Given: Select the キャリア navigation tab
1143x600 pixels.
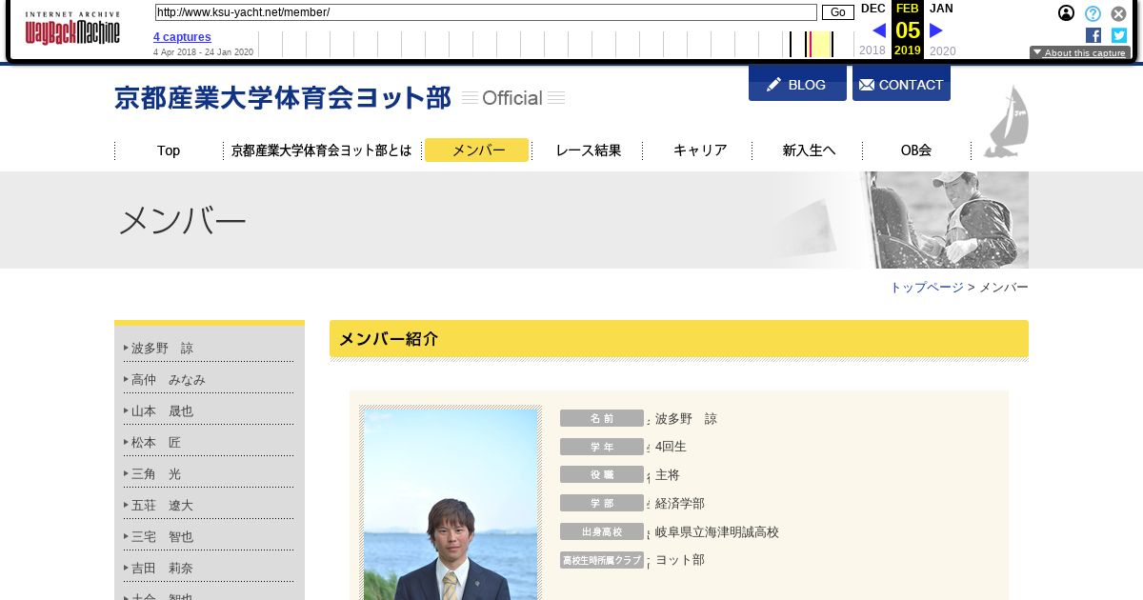Looking at the screenshot, I should point(700,150).
